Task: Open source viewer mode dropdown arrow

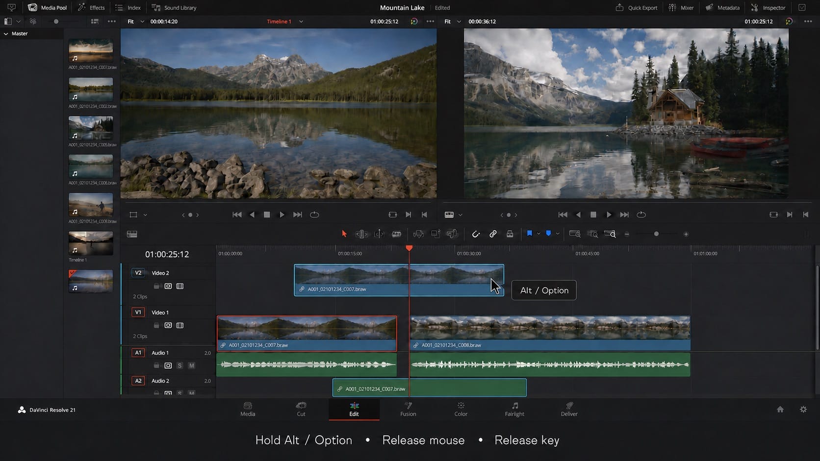Action: [x=145, y=215]
